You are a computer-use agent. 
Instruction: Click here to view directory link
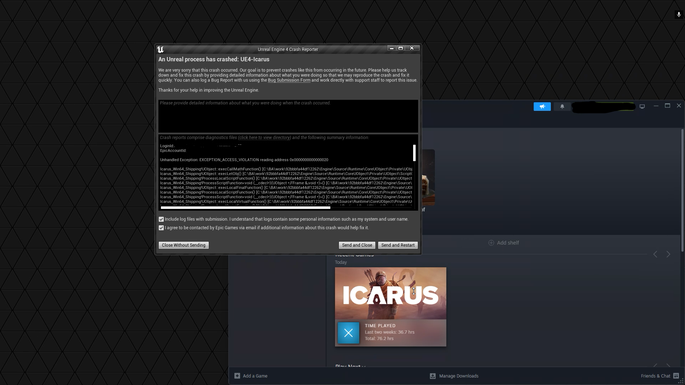264,138
